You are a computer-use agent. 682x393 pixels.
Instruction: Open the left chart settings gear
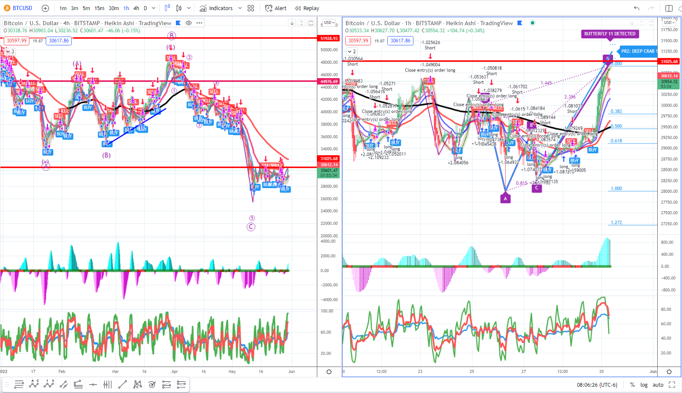pyautogui.click(x=329, y=372)
